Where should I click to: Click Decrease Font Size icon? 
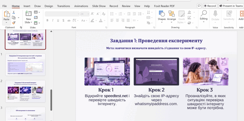pos(98,14)
